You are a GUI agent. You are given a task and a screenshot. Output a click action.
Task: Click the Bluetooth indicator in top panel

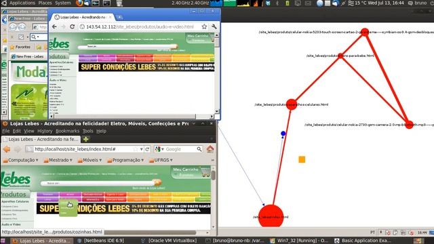point(277,3)
